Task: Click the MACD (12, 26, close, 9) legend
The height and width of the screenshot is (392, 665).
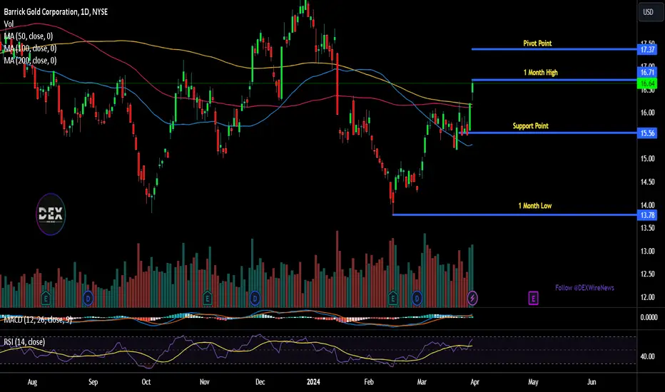Action: click(38, 320)
